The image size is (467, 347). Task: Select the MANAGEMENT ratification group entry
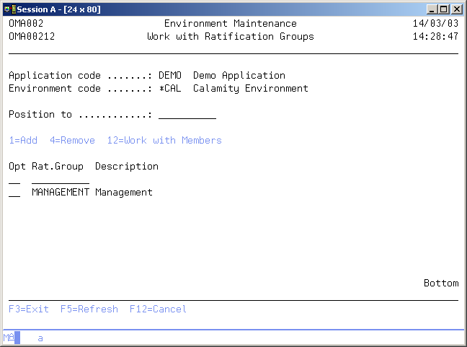click(61, 193)
